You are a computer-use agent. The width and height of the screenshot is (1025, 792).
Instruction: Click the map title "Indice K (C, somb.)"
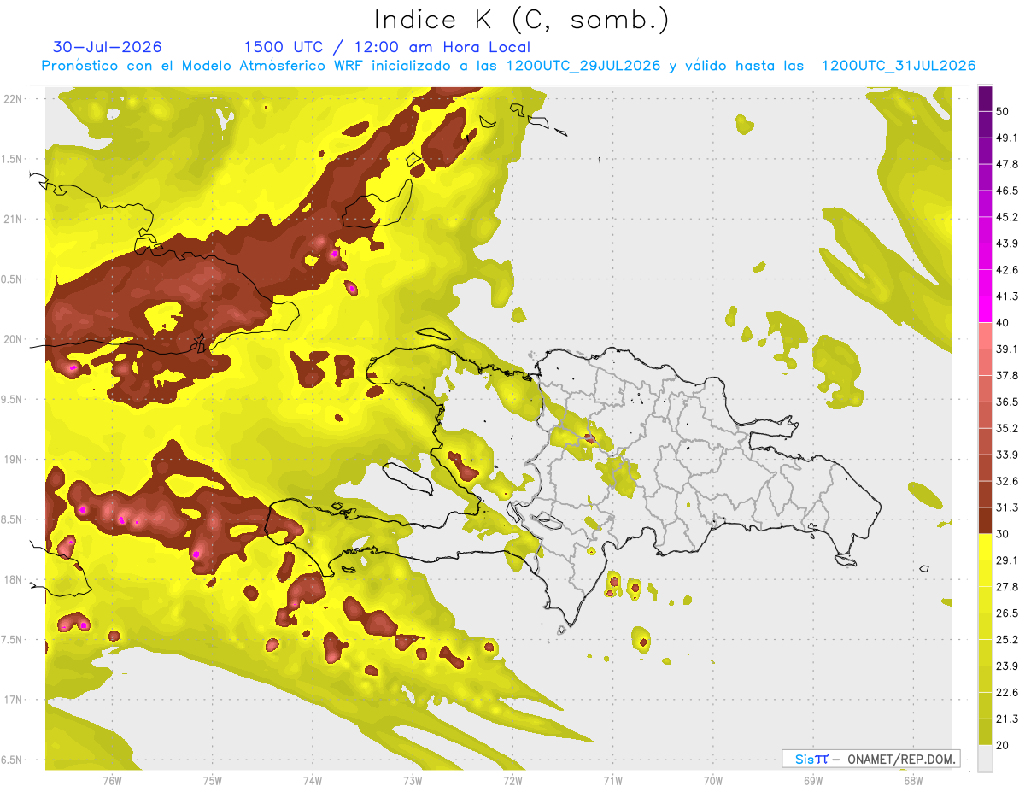coord(522,20)
